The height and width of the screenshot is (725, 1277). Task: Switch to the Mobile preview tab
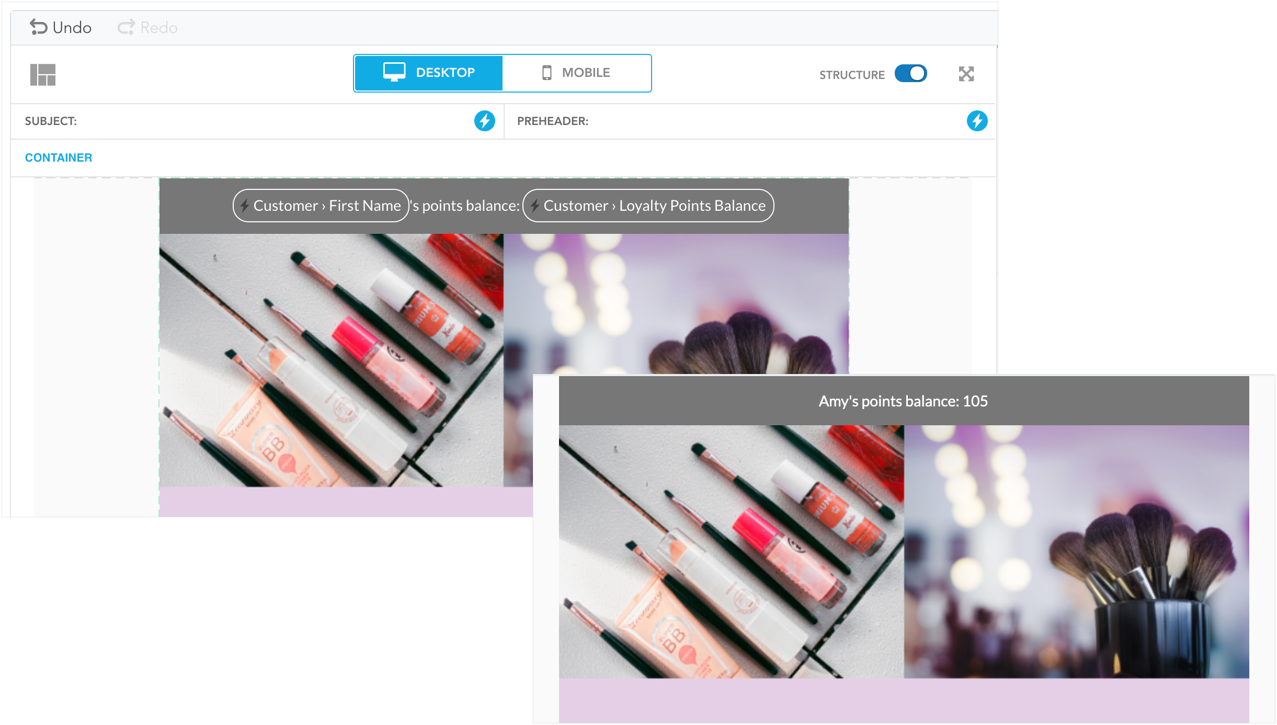coord(585,73)
